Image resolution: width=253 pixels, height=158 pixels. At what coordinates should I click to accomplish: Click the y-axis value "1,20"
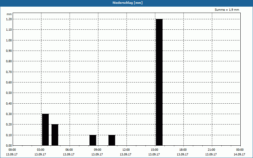(x=9, y=19)
